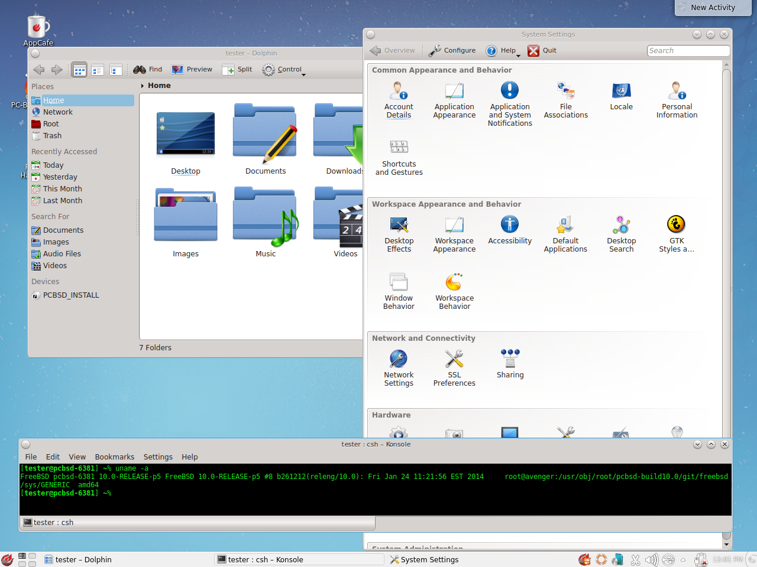Viewport: 757px width, 567px height.
Task: Toggle Preview in Dolphin toolbar
Action: 192,70
